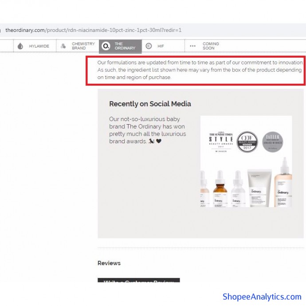Click the HIF circled C icon
The height and width of the screenshot is (306, 306).
(x=149, y=46)
